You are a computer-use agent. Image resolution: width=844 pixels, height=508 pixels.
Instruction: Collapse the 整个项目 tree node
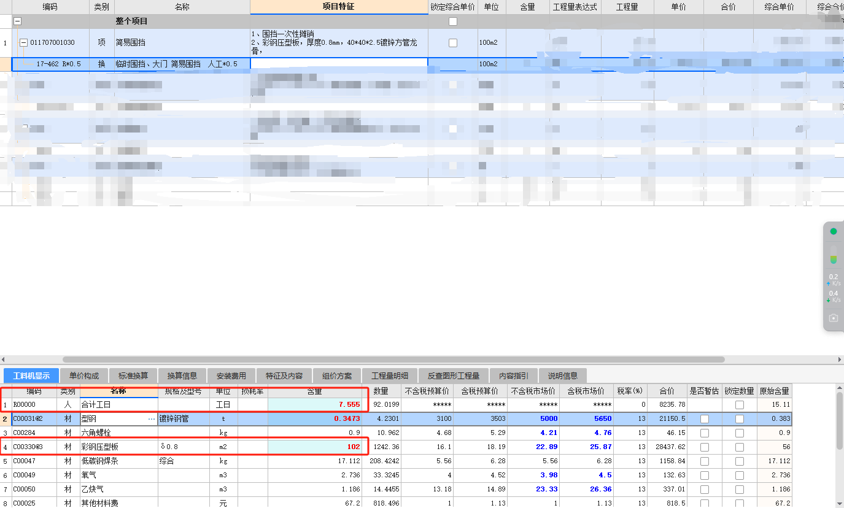[x=18, y=21]
